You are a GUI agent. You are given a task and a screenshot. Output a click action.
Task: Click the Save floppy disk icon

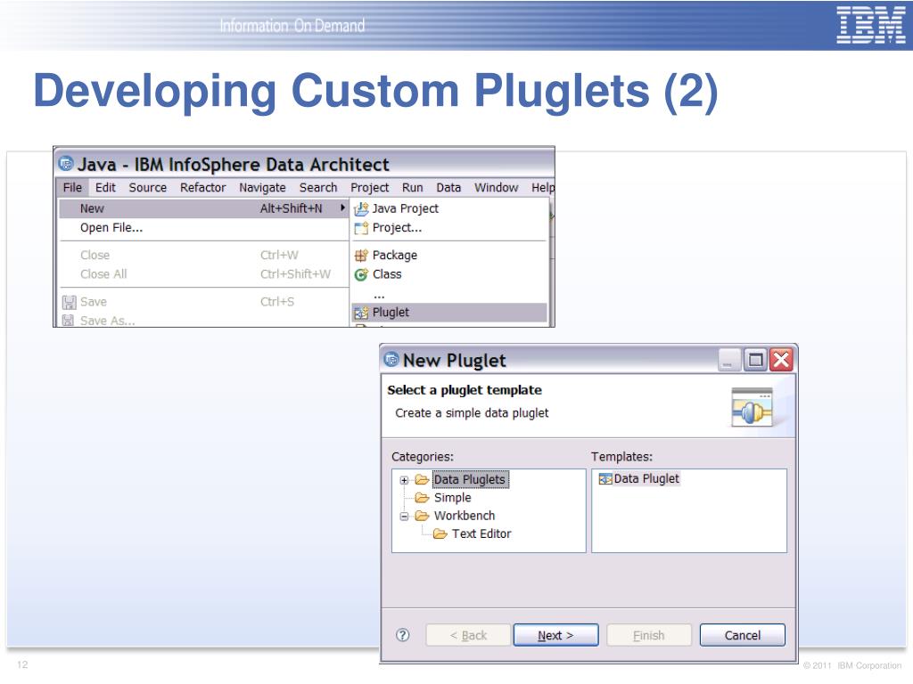point(70,303)
